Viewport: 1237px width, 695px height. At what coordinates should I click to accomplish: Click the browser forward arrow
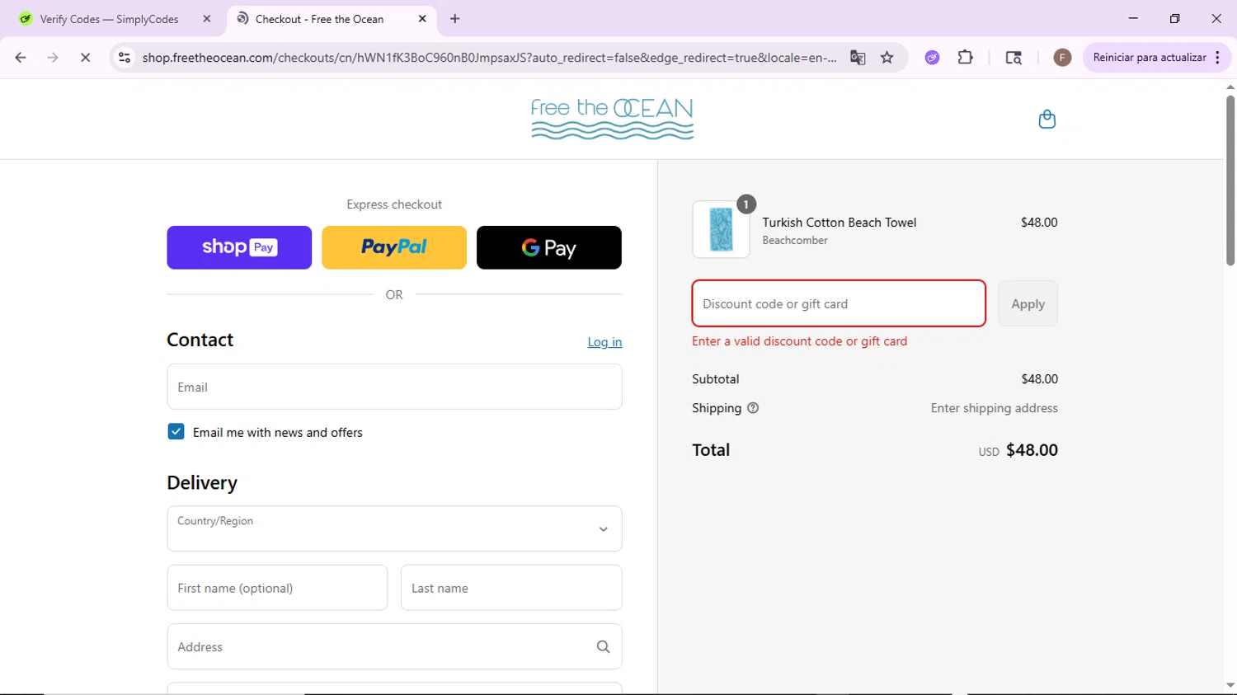click(x=53, y=58)
